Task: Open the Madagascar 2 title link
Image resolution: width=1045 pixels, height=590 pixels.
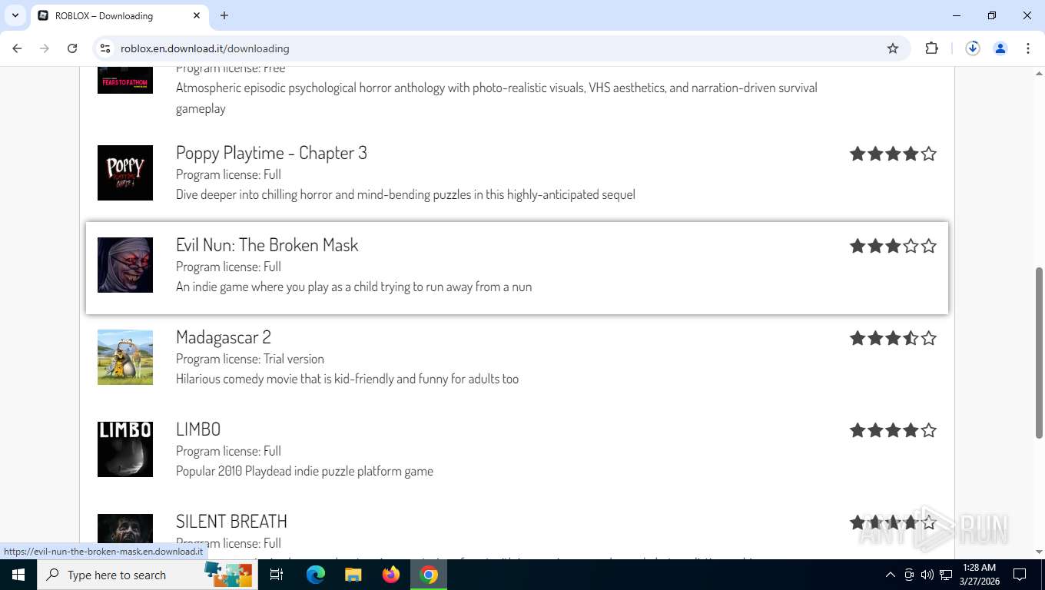Action: (x=224, y=337)
